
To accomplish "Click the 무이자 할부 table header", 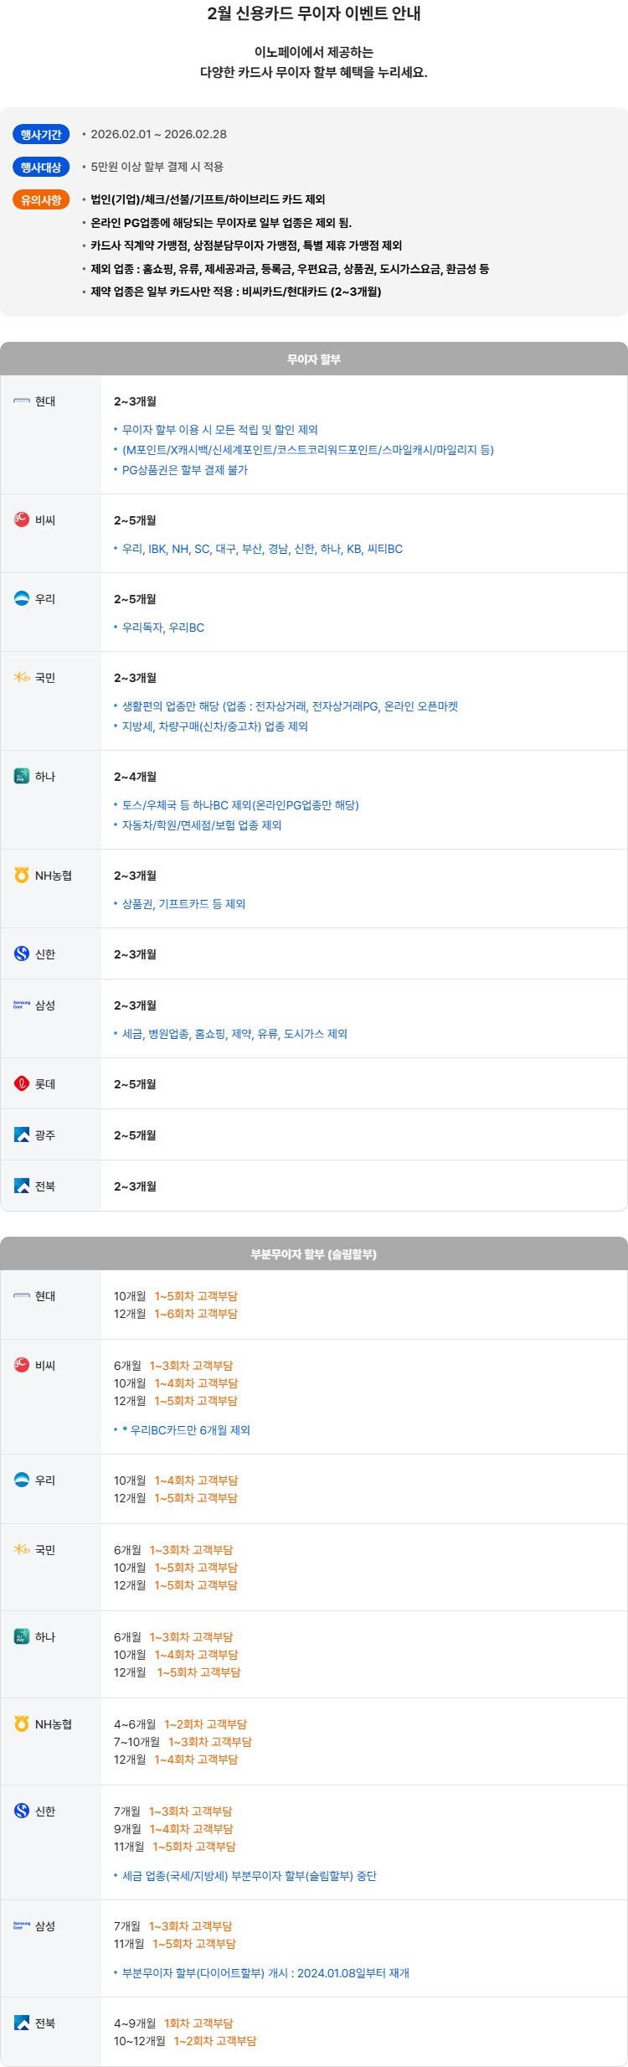I will [314, 359].
